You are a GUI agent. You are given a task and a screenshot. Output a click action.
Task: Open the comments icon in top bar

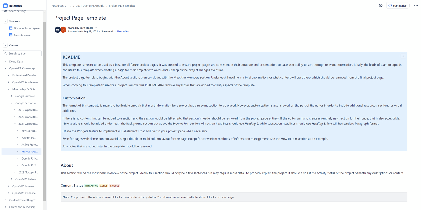pos(380,5)
